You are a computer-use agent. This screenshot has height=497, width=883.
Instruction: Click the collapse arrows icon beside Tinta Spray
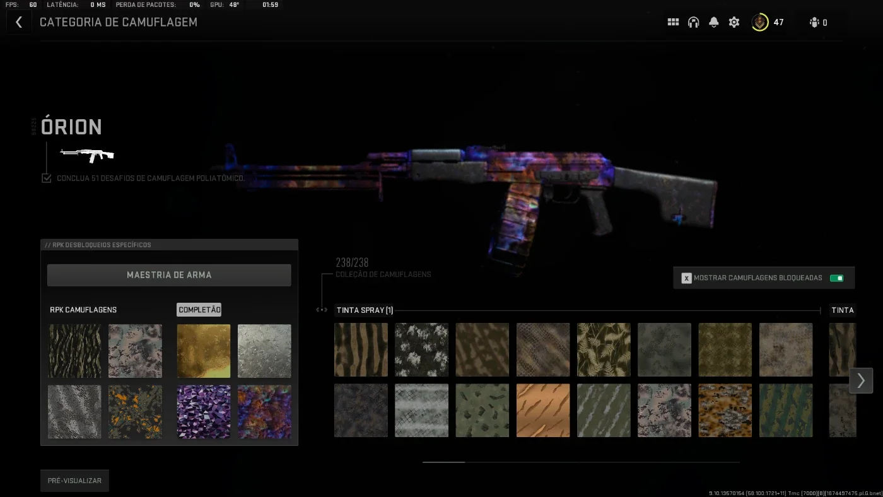pos(322,310)
